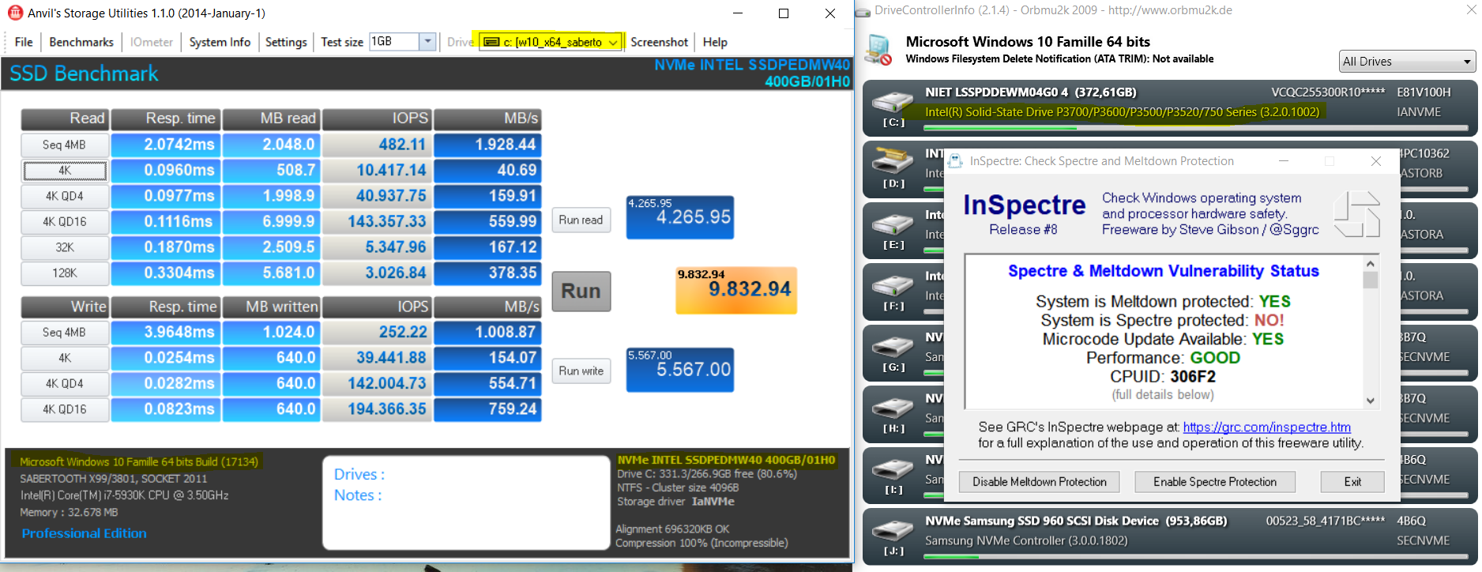Click the J: drive icon
Image resolution: width=1482 pixels, height=572 pixels.
coord(893,532)
